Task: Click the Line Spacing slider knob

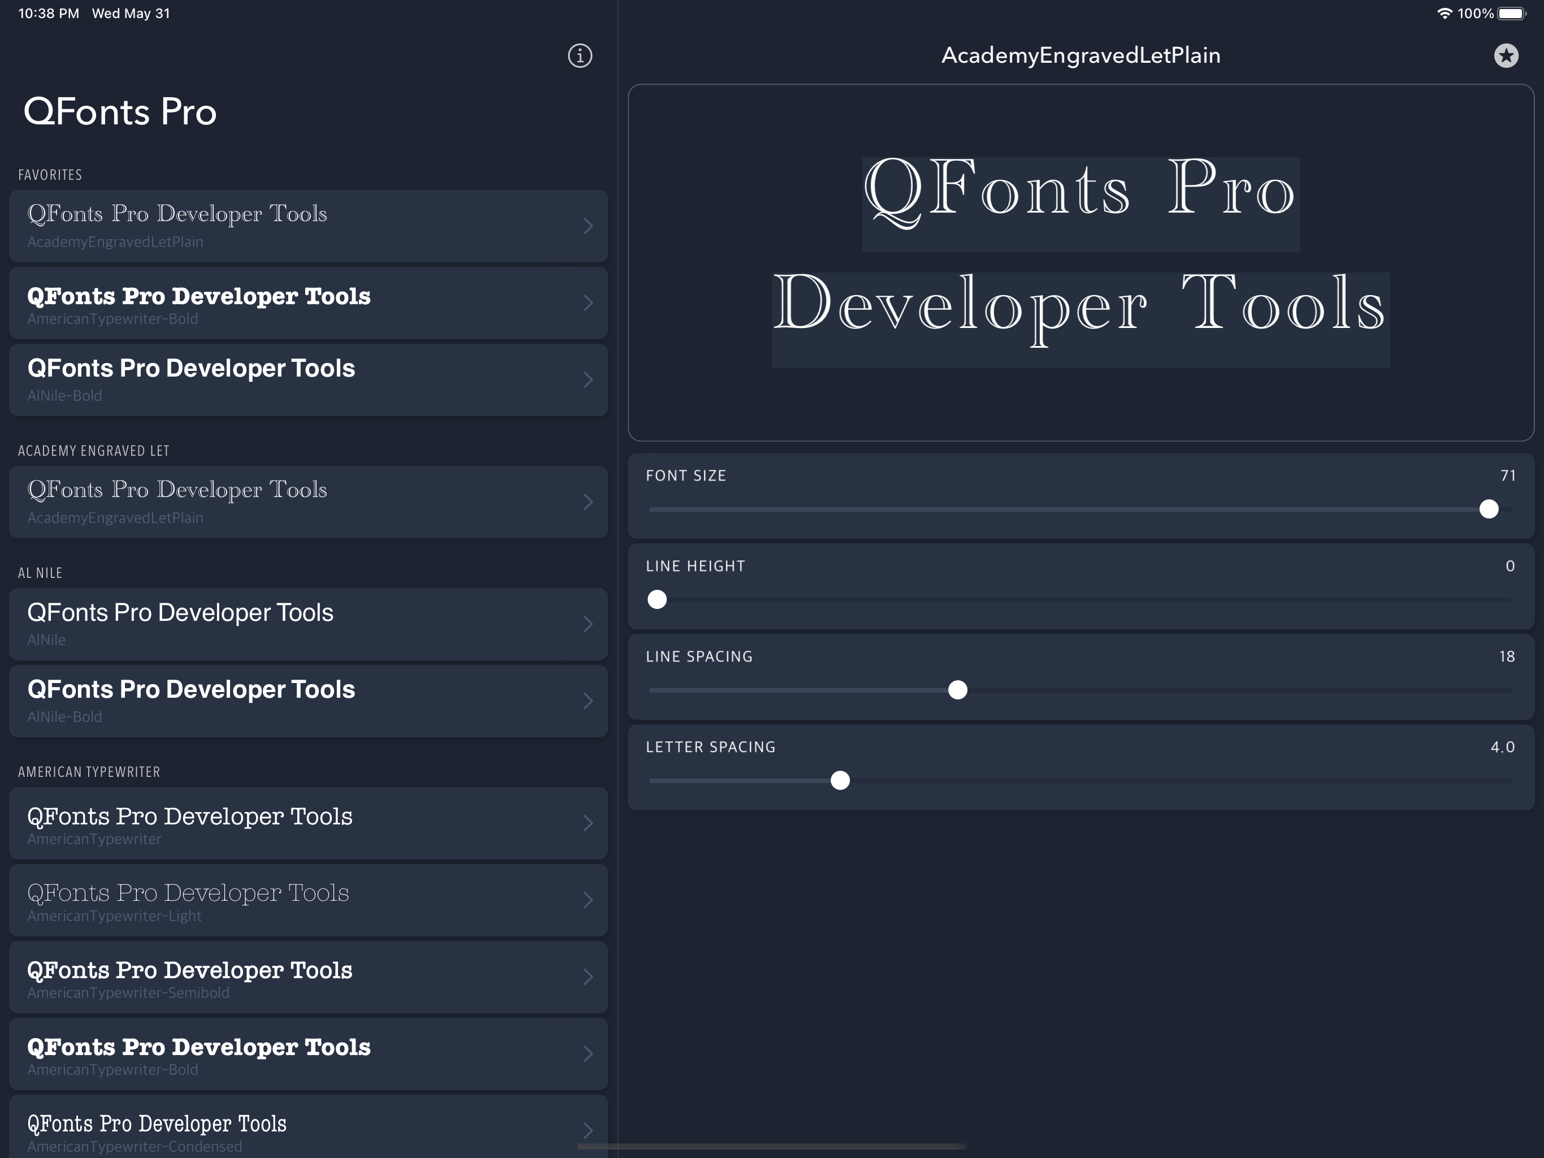Action: tap(958, 690)
